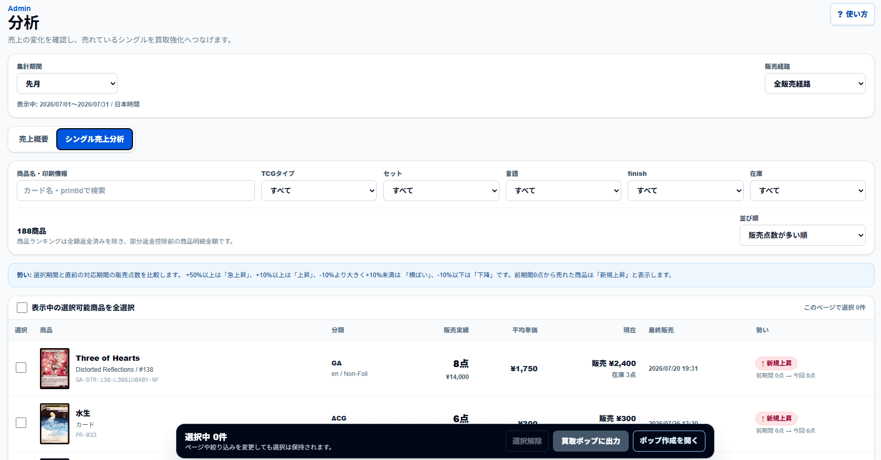
Task: Toggle 表示中の選択可能商品を全選択 checkbox
Action: point(22,308)
